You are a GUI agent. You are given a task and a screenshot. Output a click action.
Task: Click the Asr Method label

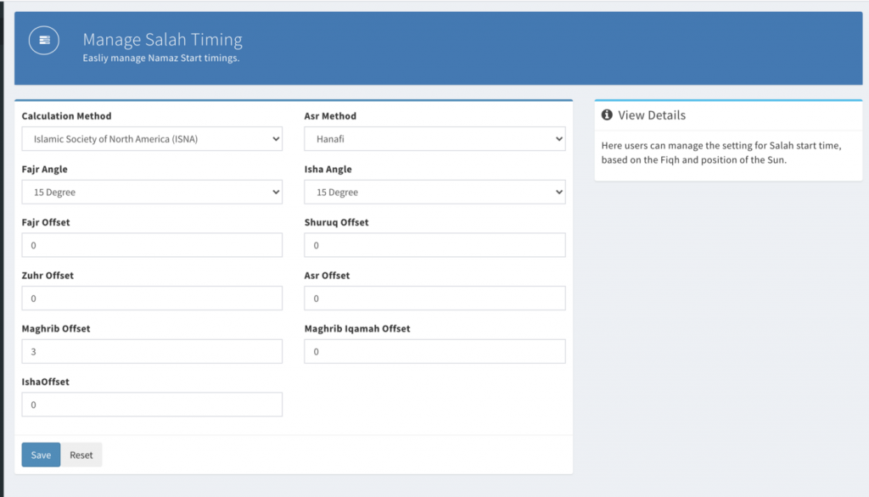[330, 116]
